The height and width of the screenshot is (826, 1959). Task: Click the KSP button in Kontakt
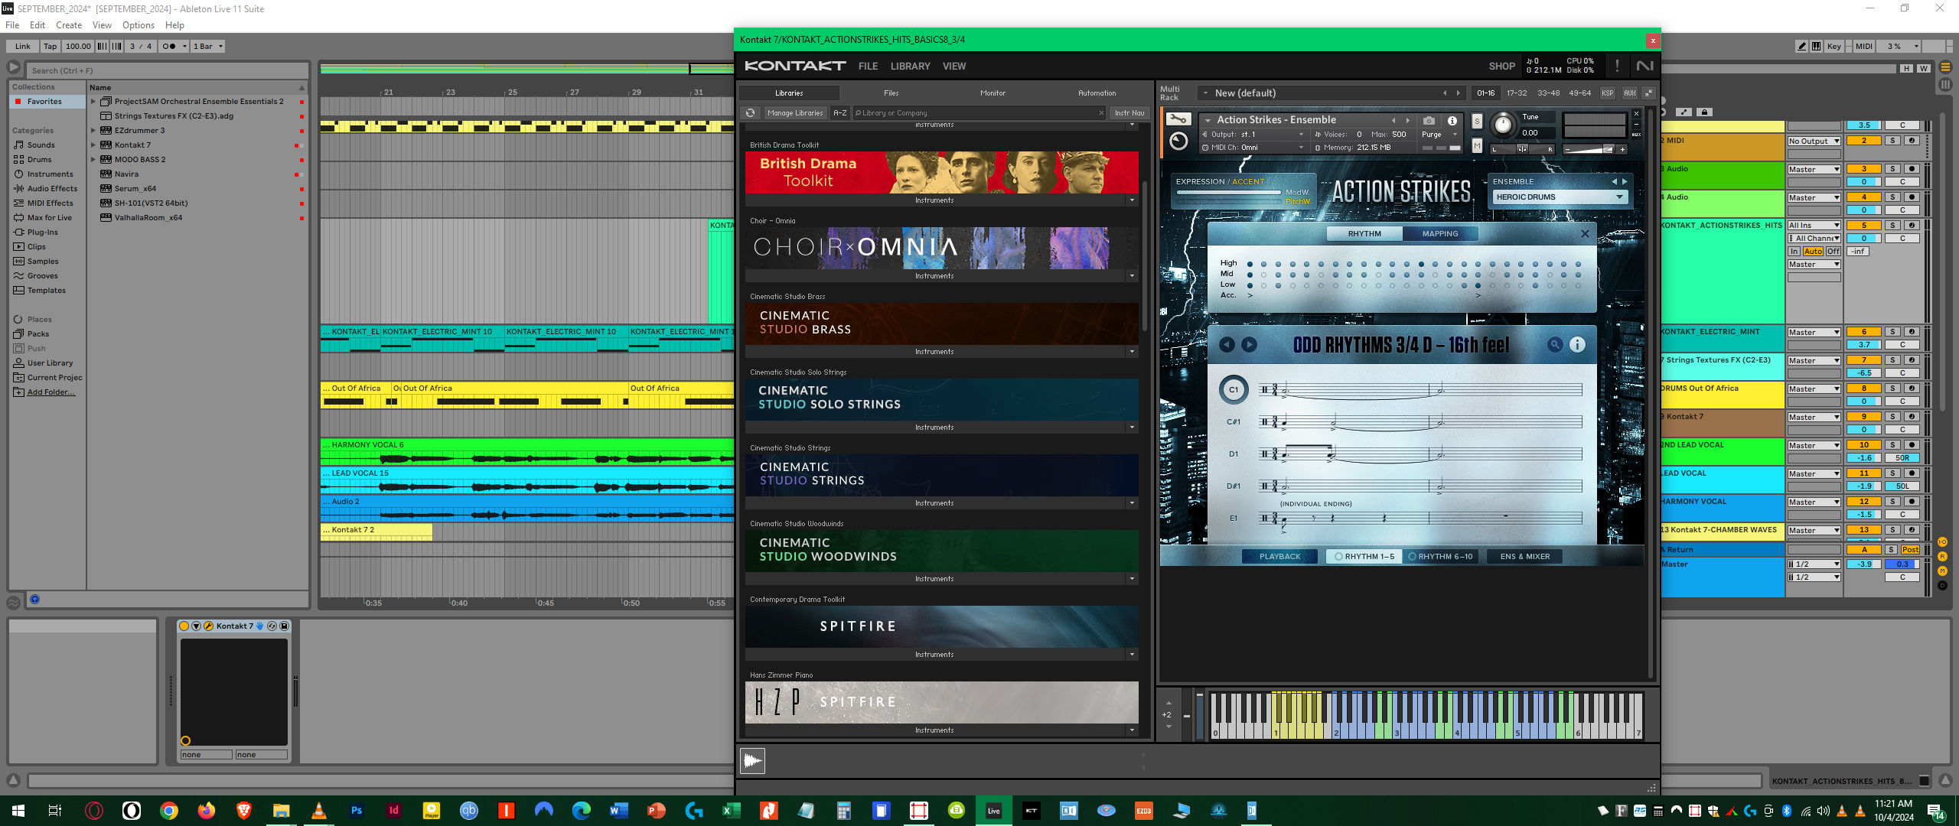click(1607, 93)
